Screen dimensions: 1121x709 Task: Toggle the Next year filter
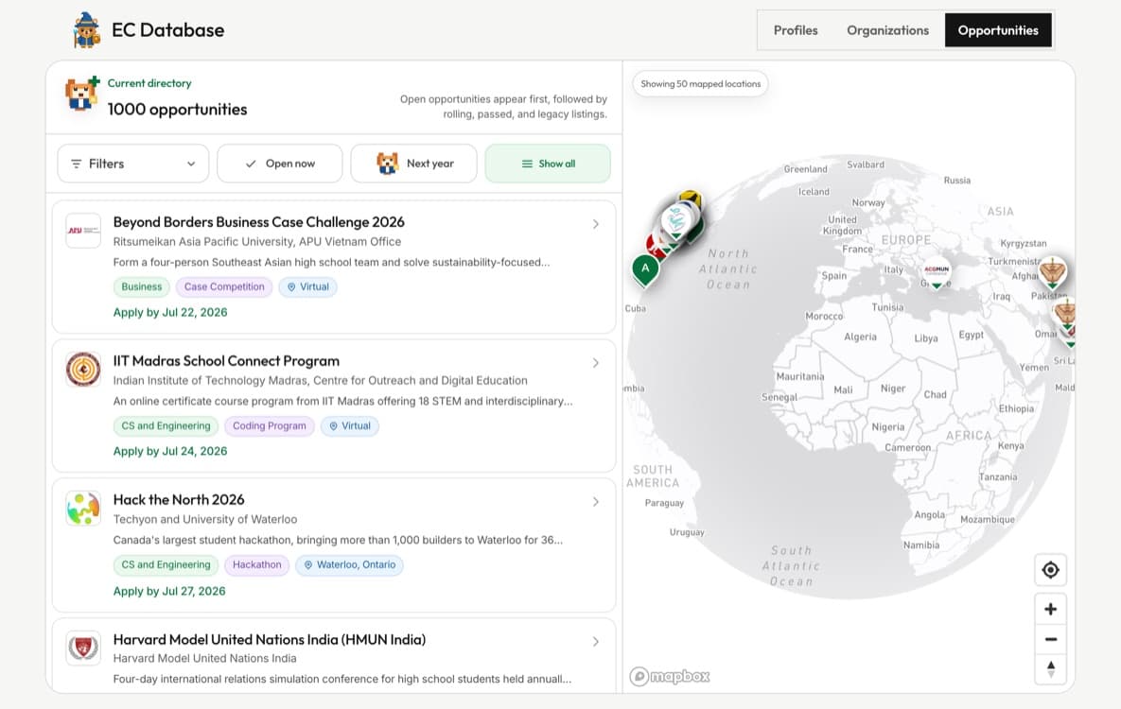(x=414, y=164)
